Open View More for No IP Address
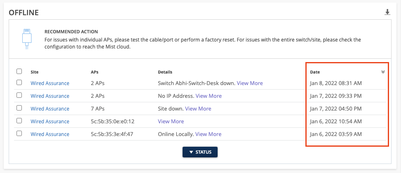Image resolution: width=401 pixels, height=173 pixels. click(209, 96)
